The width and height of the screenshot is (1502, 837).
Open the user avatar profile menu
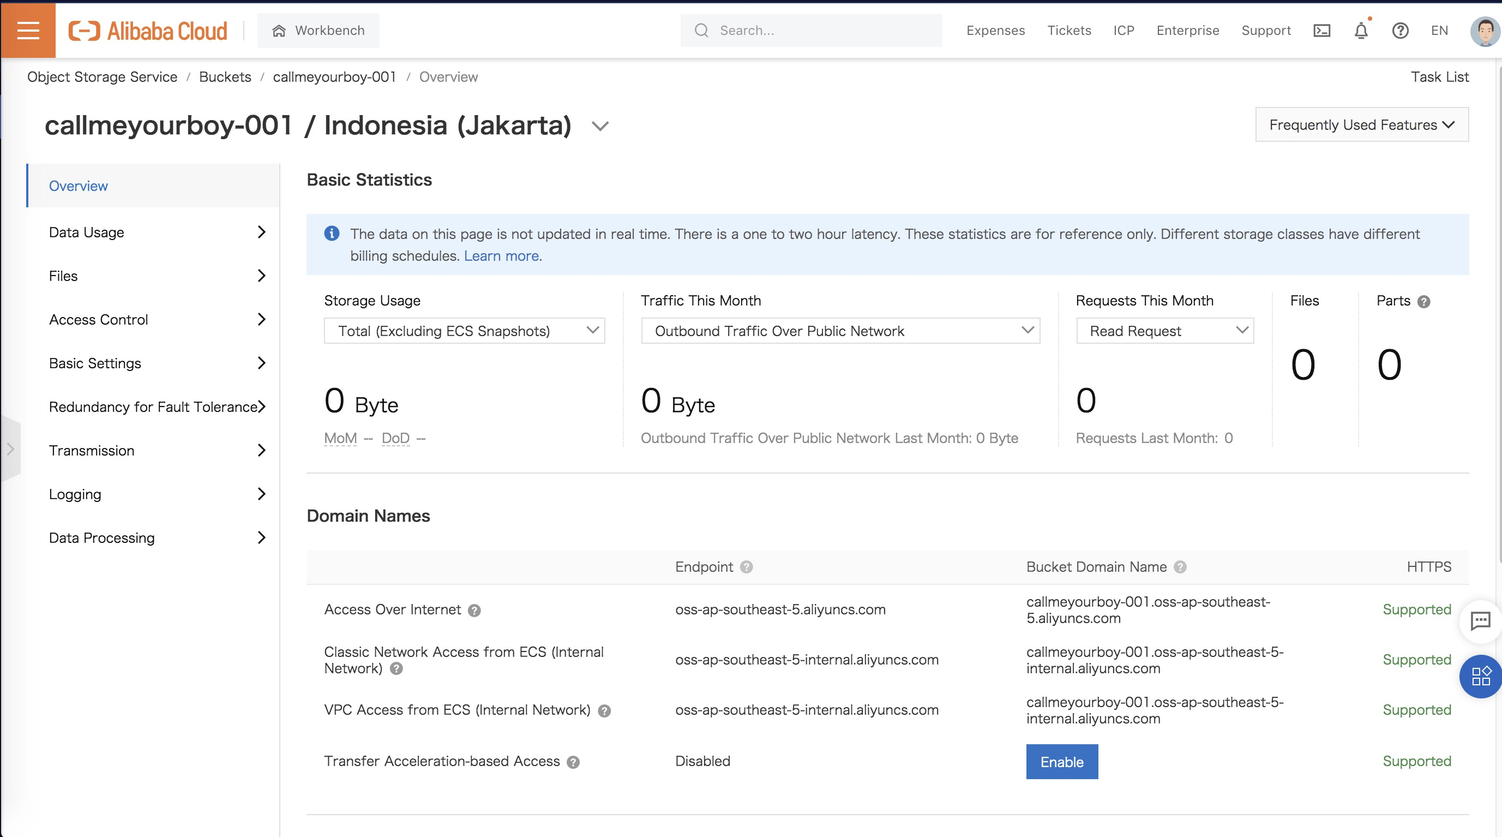tap(1484, 31)
